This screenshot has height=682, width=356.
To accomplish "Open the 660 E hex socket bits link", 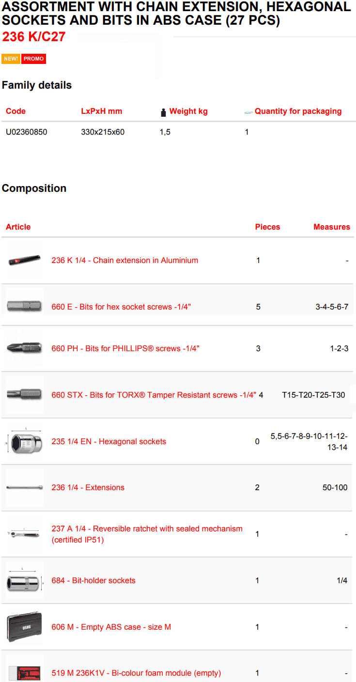I will tap(121, 307).
